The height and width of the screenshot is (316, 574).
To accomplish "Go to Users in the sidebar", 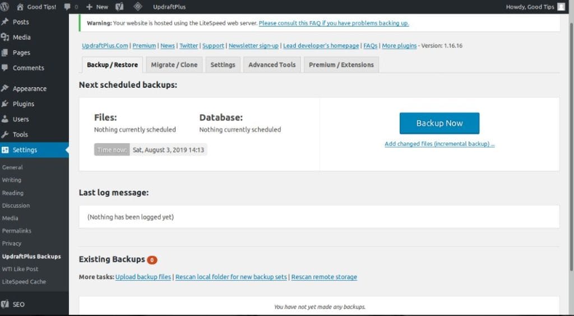I will click(x=21, y=119).
